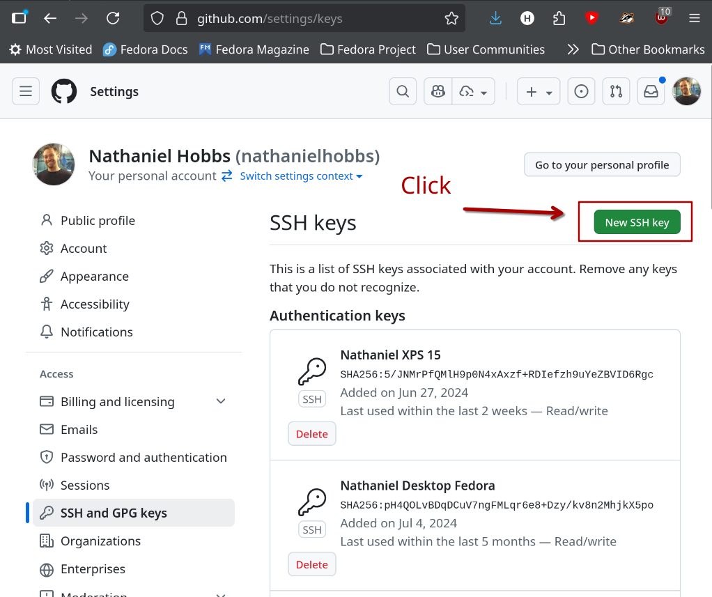Open GitHub's search
The height and width of the screenshot is (597, 712).
click(403, 91)
